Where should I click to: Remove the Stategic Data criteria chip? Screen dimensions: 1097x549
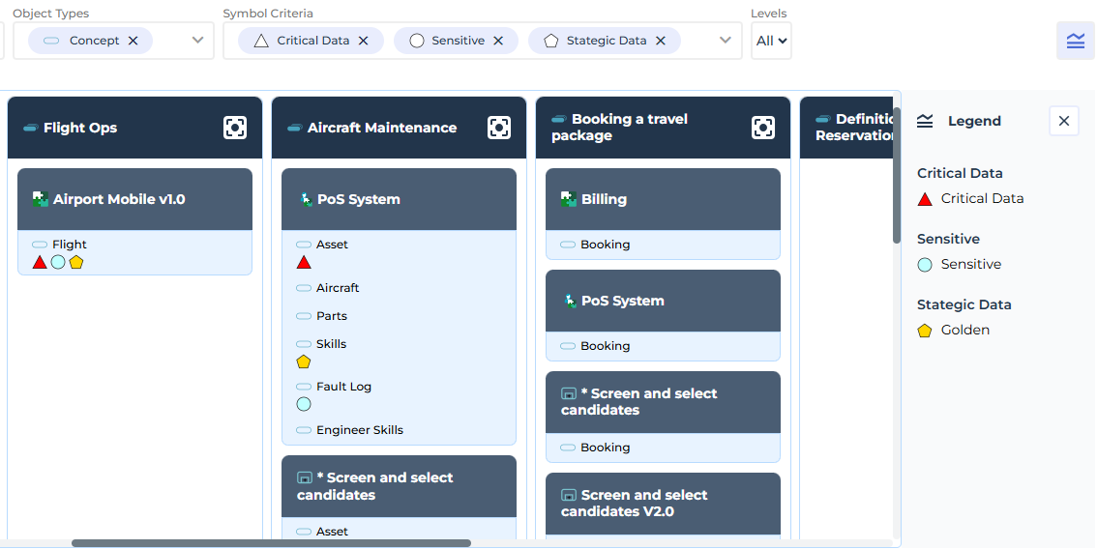coord(661,41)
